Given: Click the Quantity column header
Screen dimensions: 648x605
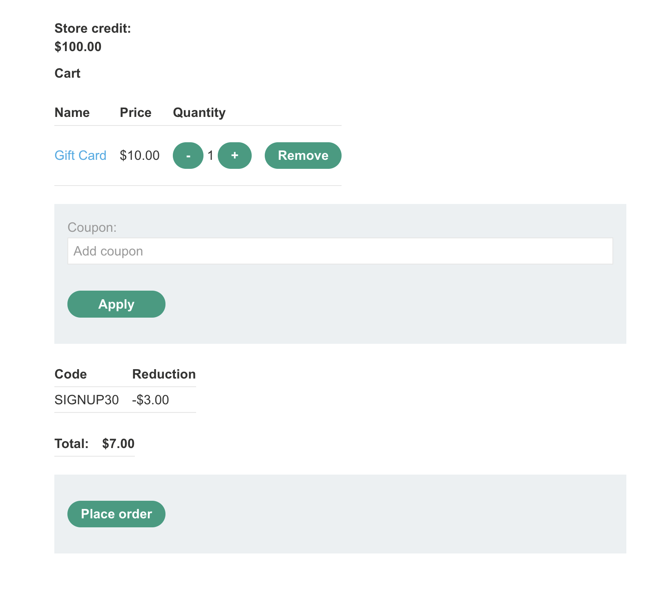Looking at the screenshot, I should pyautogui.click(x=199, y=112).
